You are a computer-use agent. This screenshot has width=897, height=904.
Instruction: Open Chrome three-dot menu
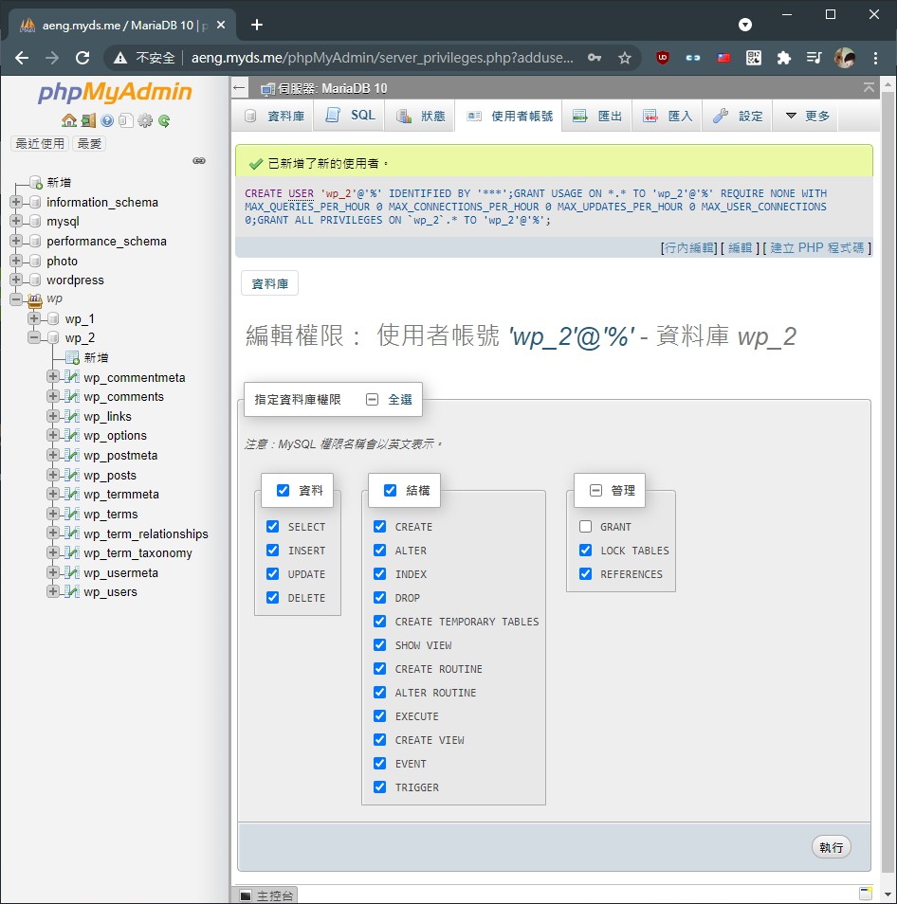(875, 58)
